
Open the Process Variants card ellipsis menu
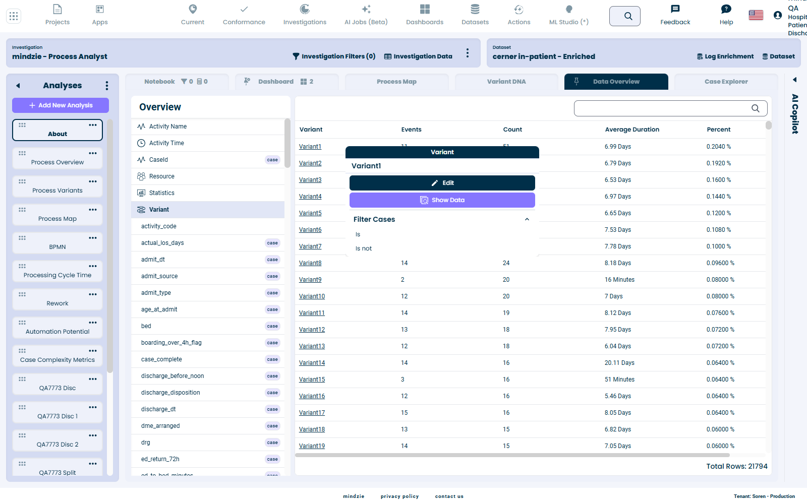(x=93, y=181)
